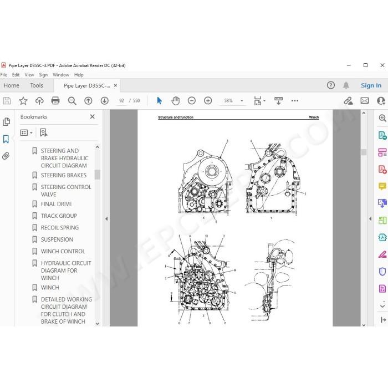Show more tools ellipsis
Screen dimensions: 388x388
[295, 101]
